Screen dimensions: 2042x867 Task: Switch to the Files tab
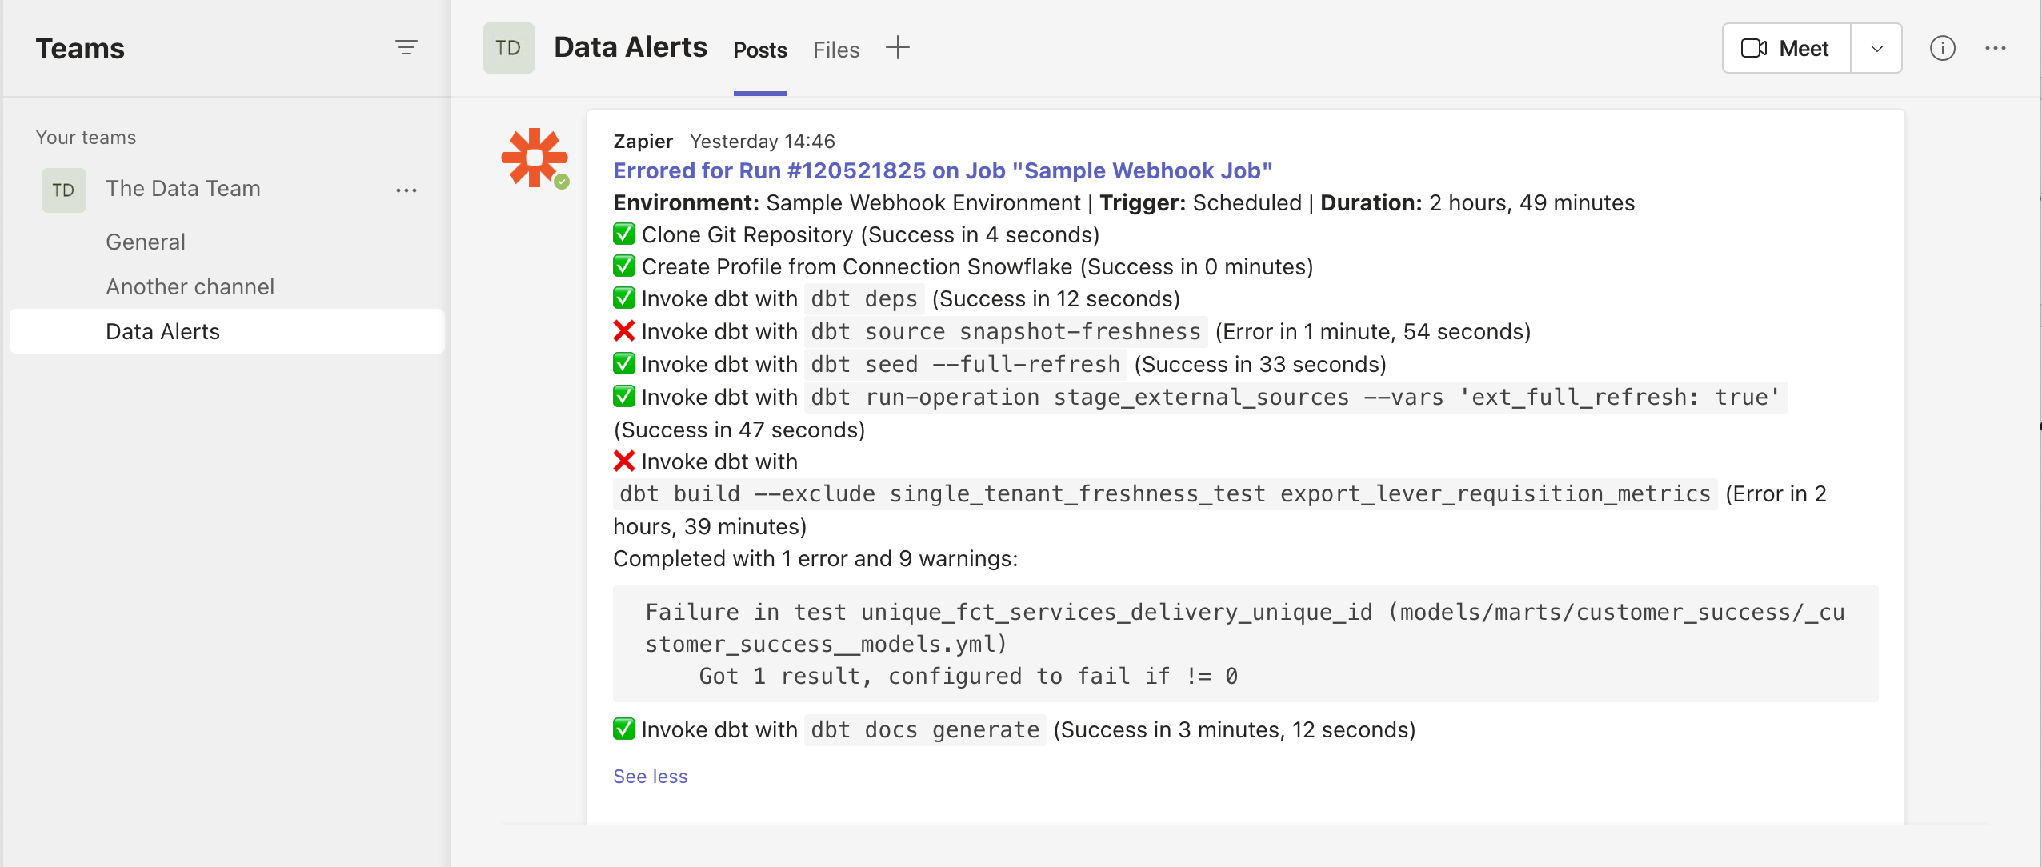coord(836,48)
